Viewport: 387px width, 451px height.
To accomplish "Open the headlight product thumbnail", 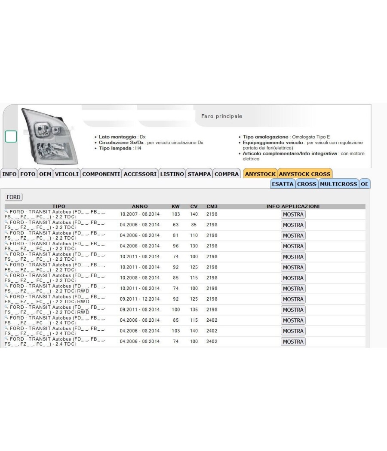I will tap(50, 136).
